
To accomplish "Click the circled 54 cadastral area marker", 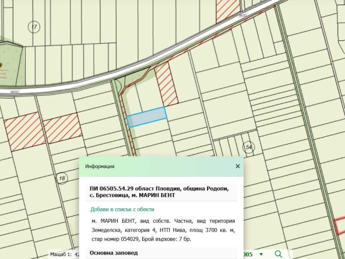I will [x=249, y=147].
